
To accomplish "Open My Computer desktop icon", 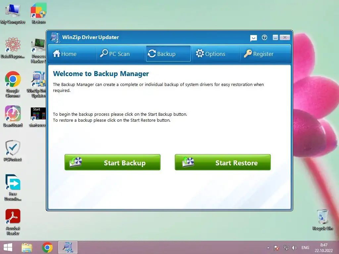I will (13, 14).
